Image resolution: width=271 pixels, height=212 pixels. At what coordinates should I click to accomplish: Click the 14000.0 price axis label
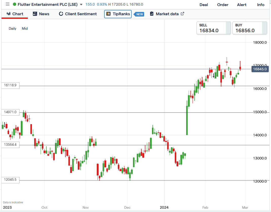coord(260,135)
